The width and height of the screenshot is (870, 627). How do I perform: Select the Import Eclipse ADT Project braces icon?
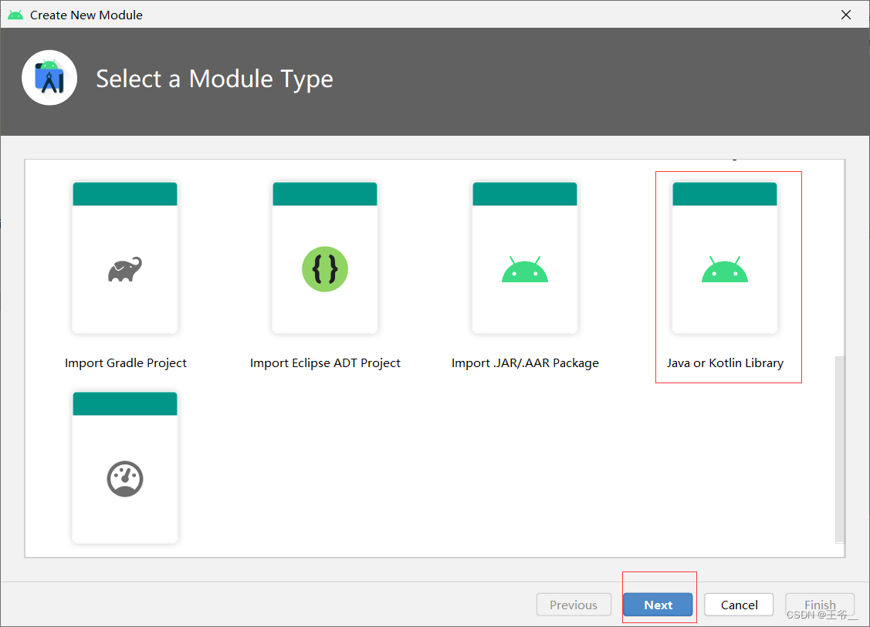(x=324, y=269)
